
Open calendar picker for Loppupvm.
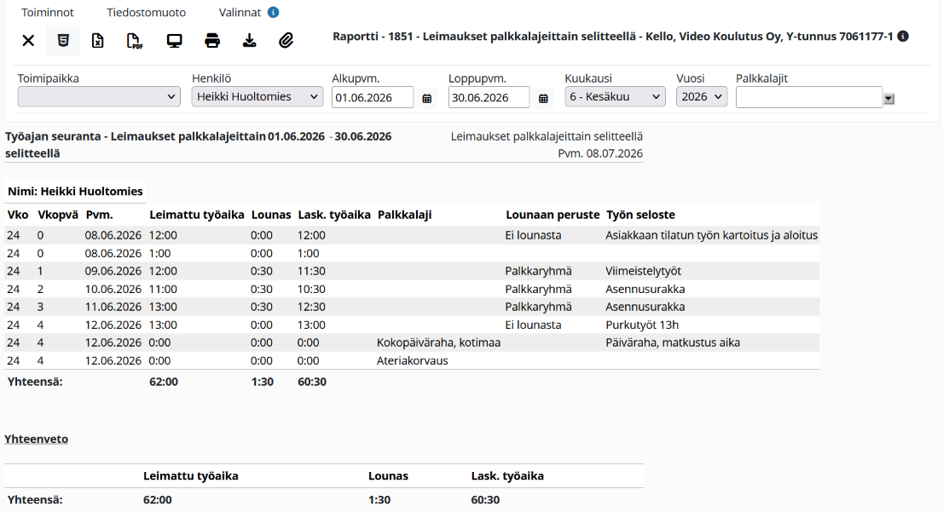(x=543, y=98)
